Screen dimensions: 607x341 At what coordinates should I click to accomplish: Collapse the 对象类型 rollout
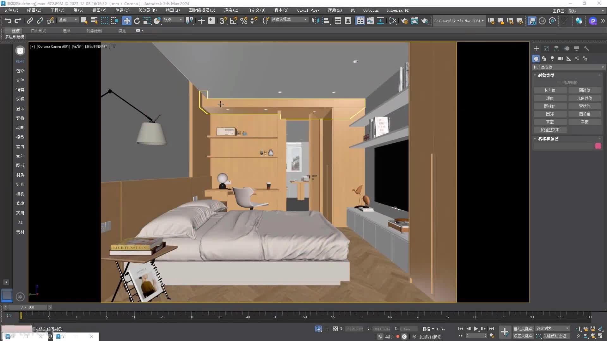(x=546, y=75)
